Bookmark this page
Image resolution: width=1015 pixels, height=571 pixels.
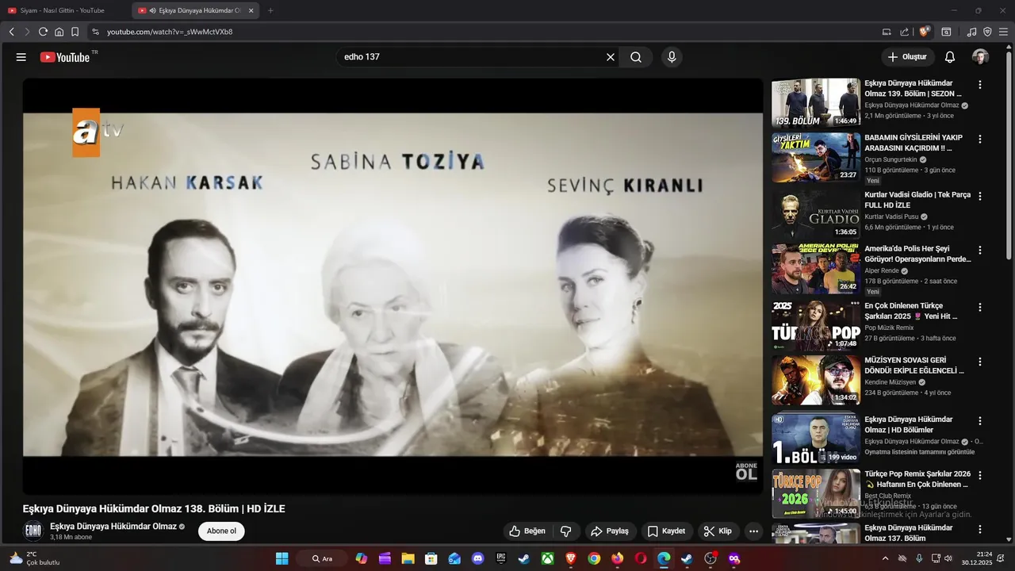(75, 32)
